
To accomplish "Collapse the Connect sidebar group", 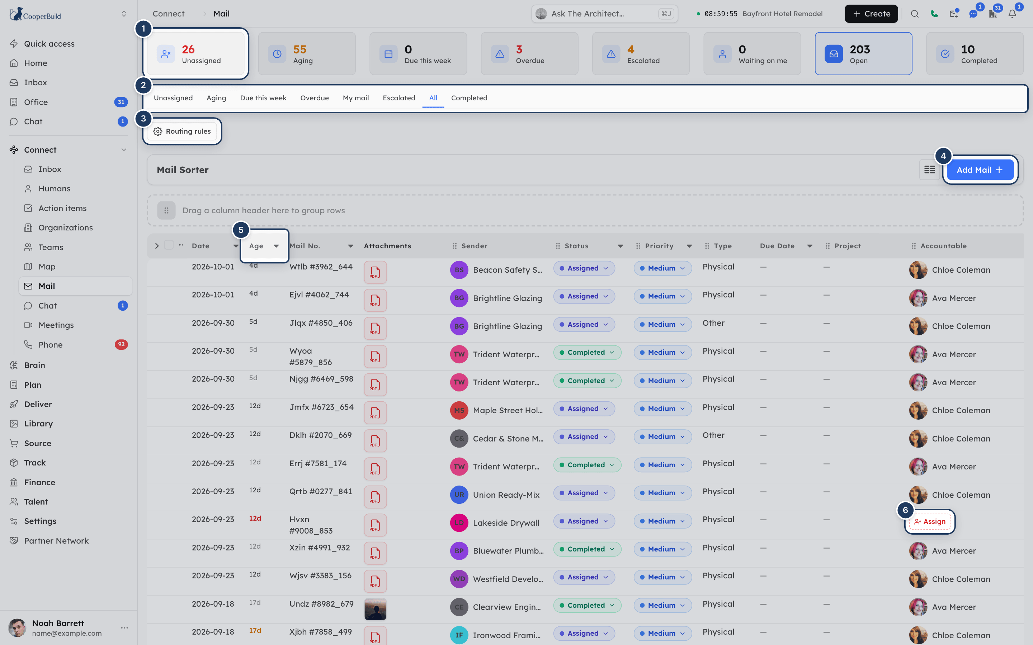I will (x=124, y=150).
